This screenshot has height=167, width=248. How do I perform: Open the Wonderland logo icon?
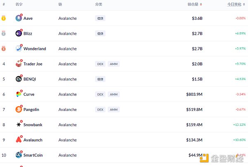[x=19, y=49]
